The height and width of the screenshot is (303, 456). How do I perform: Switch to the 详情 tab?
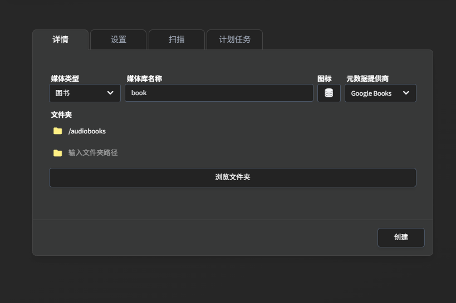point(60,39)
